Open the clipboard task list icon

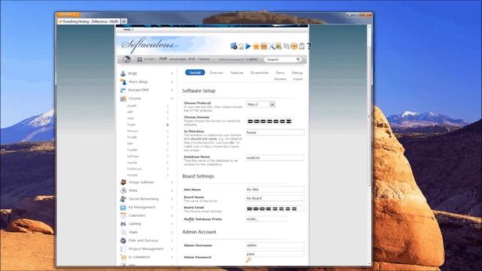[301, 46]
